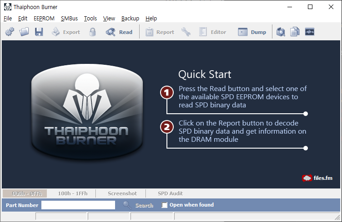
Task: Minimize the Thaiphoon Burner window
Action: pos(289,7)
